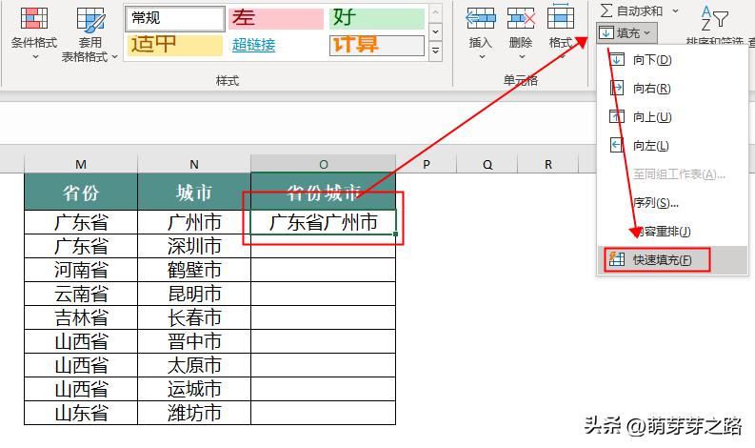Apply the 计算 calculation cell style

(x=377, y=45)
